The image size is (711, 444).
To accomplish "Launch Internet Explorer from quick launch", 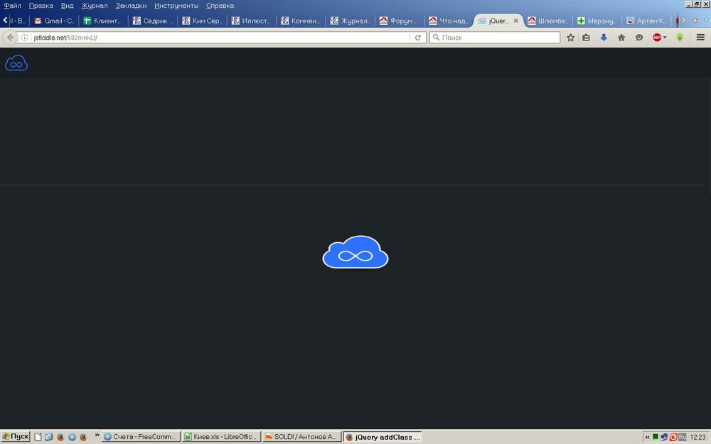I will 49,437.
